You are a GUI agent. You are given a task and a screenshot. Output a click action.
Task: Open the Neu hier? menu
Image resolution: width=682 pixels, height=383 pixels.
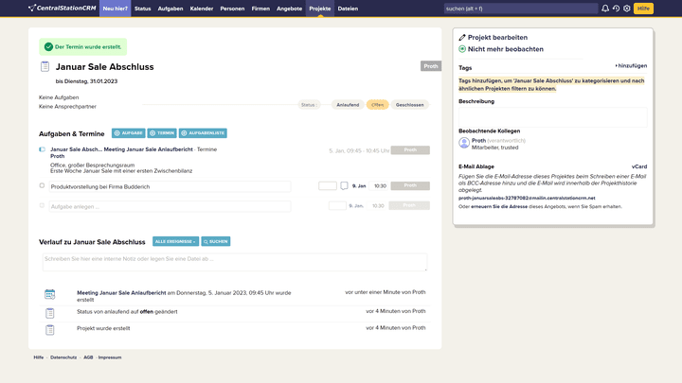pyautogui.click(x=115, y=9)
